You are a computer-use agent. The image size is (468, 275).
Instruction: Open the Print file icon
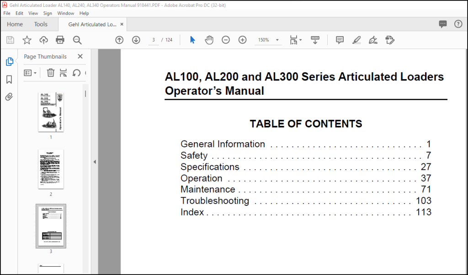click(60, 40)
